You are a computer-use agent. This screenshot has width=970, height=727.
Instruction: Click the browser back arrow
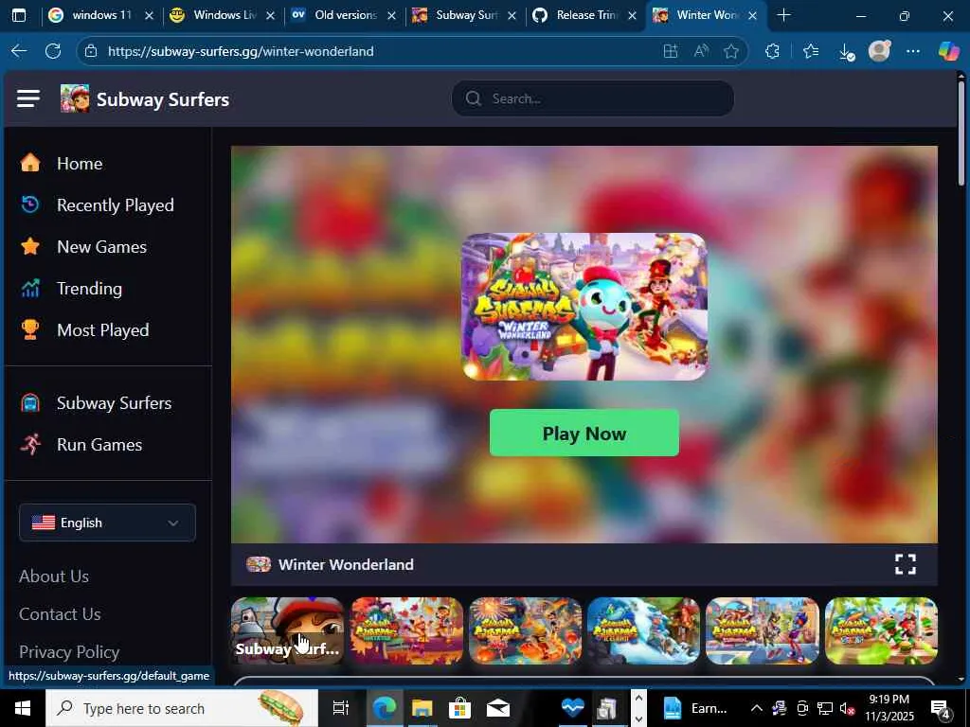pyautogui.click(x=19, y=51)
